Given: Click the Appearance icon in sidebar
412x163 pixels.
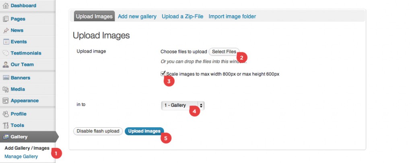Looking at the screenshot, I should pos(6,101).
